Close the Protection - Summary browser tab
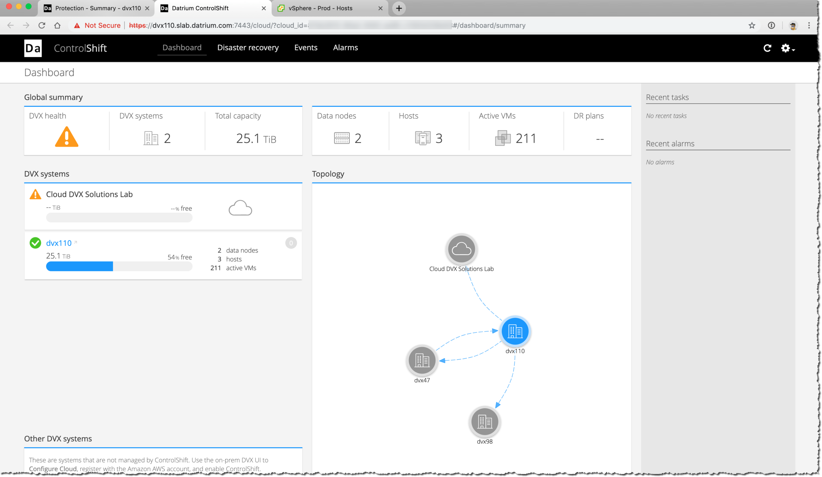822x477 pixels. [x=147, y=8]
